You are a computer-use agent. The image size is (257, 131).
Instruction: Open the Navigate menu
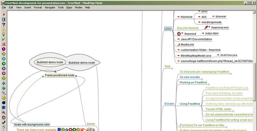click(x=50, y=7)
